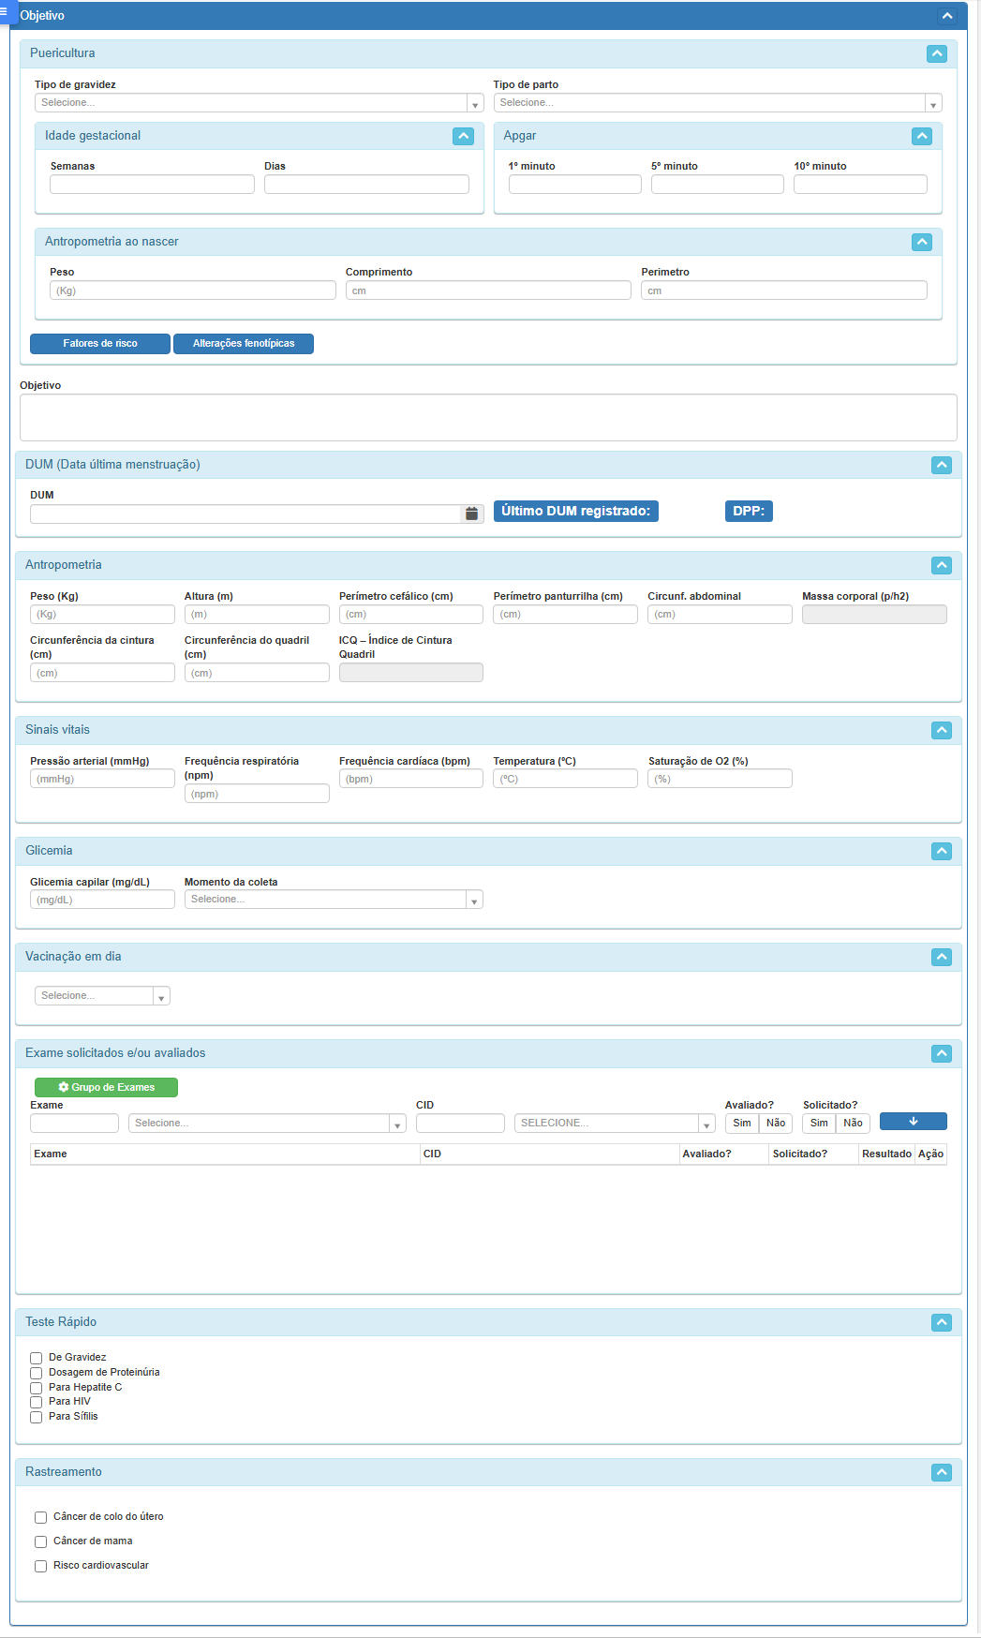The image size is (981, 1638).
Task: Open the hamburger menu at top left
Action: coord(5,11)
